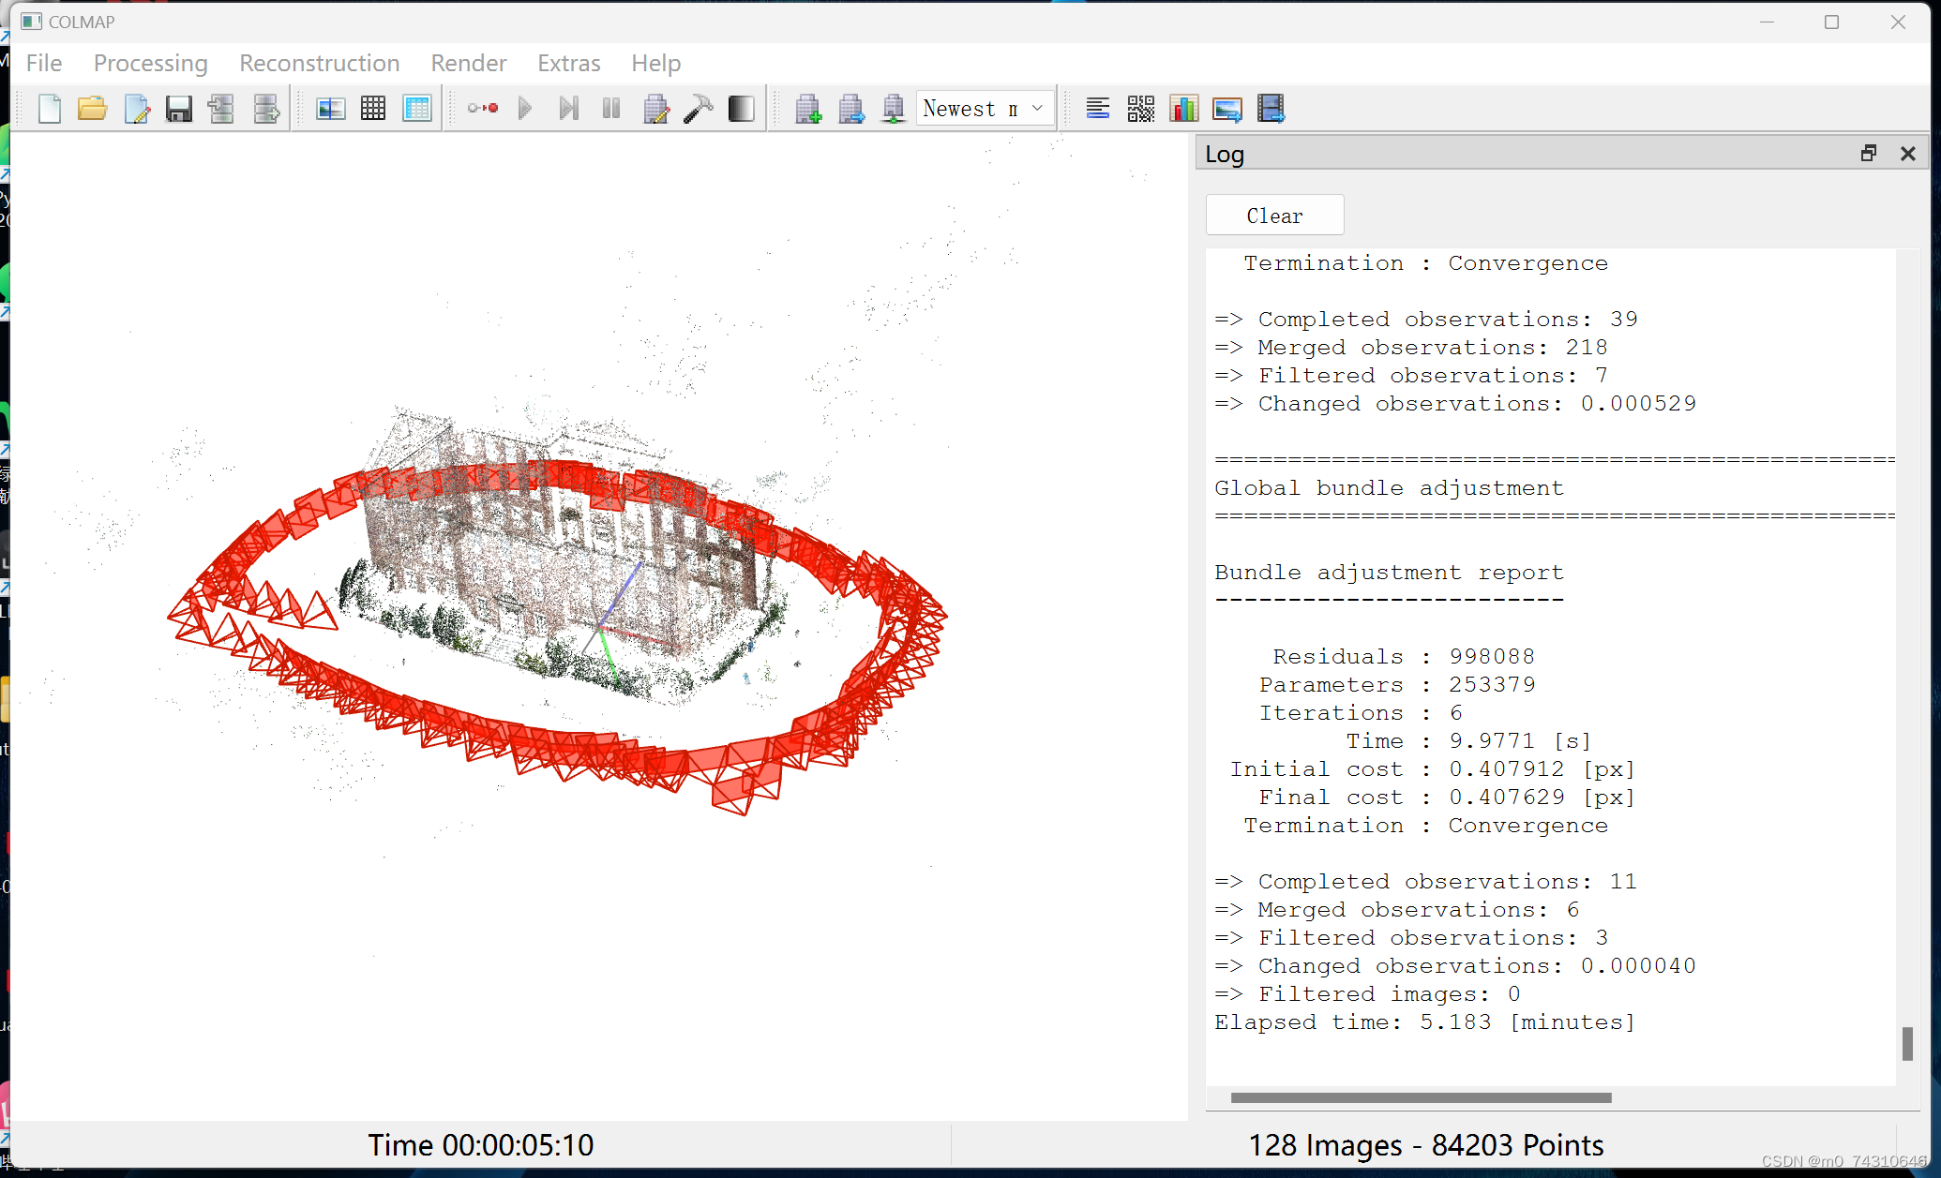This screenshot has width=1941, height=1178.
Task: Open the feature matching grid icon
Action: (x=373, y=109)
